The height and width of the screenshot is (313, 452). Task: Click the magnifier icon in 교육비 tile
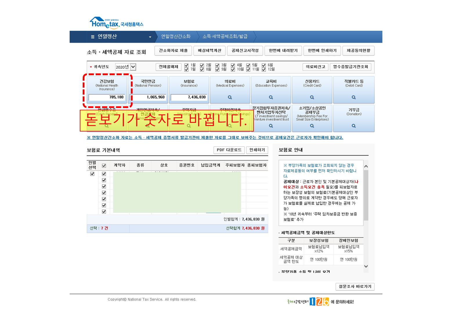click(271, 97)
